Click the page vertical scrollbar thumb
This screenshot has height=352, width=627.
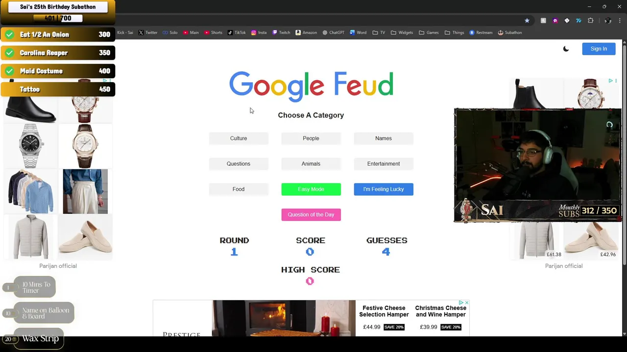624,155
